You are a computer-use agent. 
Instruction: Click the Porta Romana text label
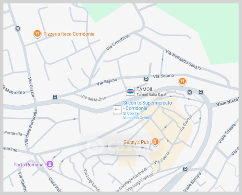(x=28, y=165)
